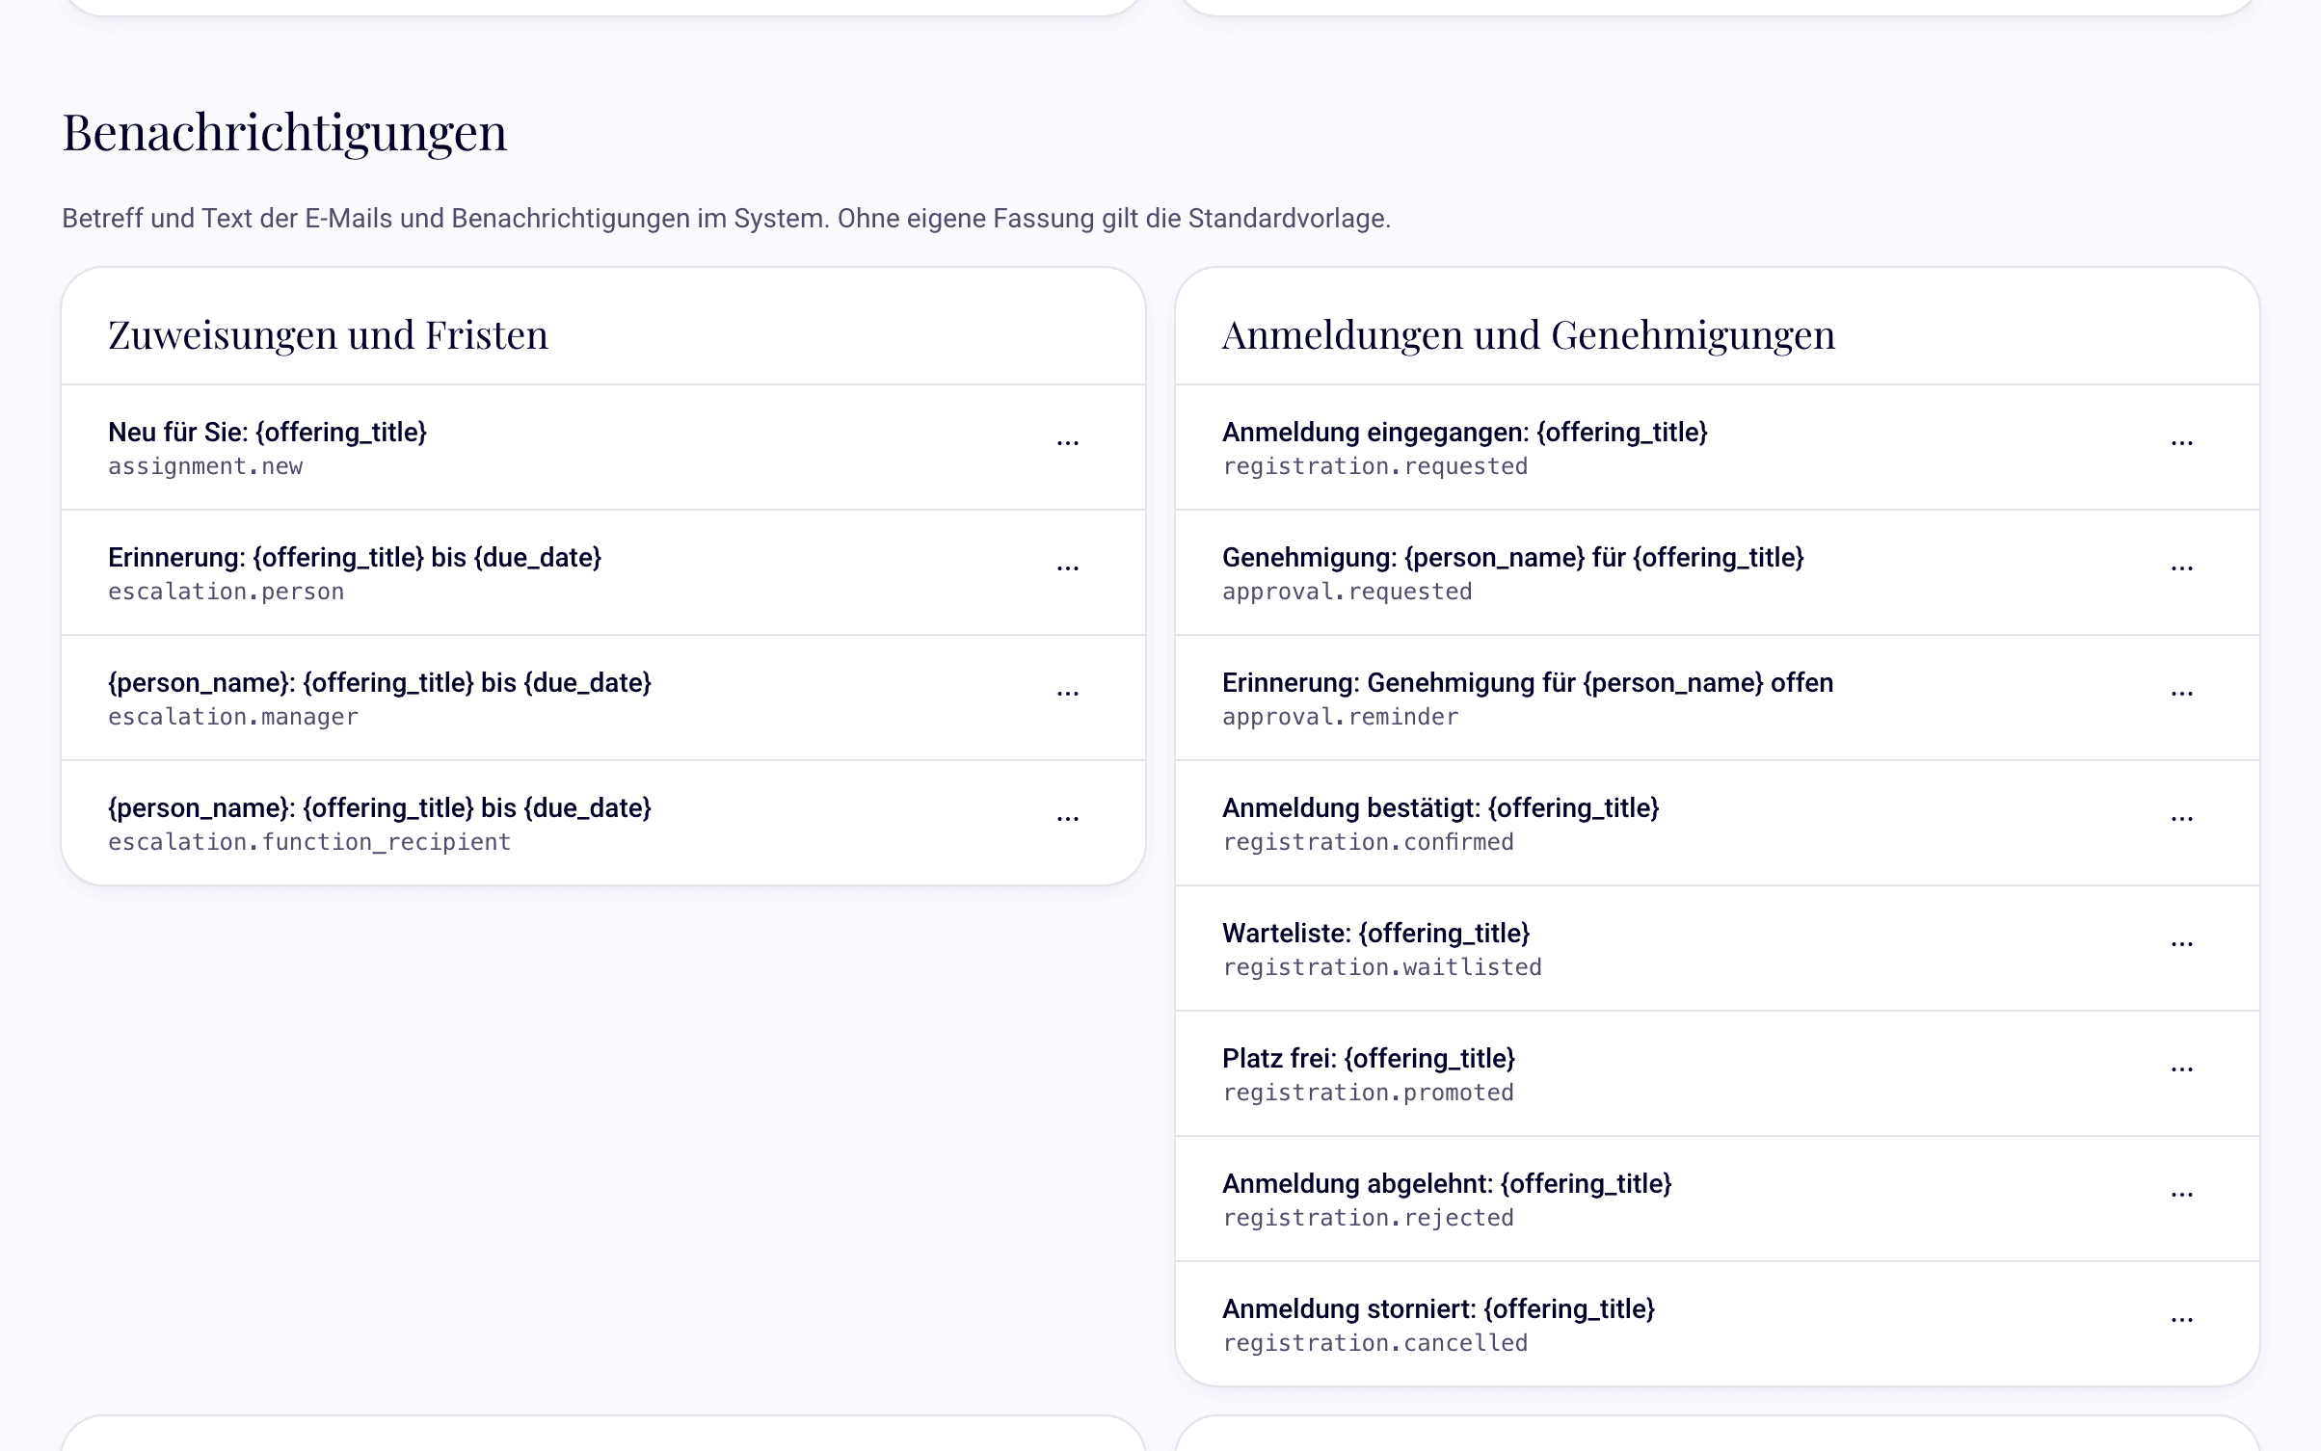Click 'Anmeldungen und Genehmigungen' card heading
This screenshot has width=2321, height=1451.
tap(1529, 334)
